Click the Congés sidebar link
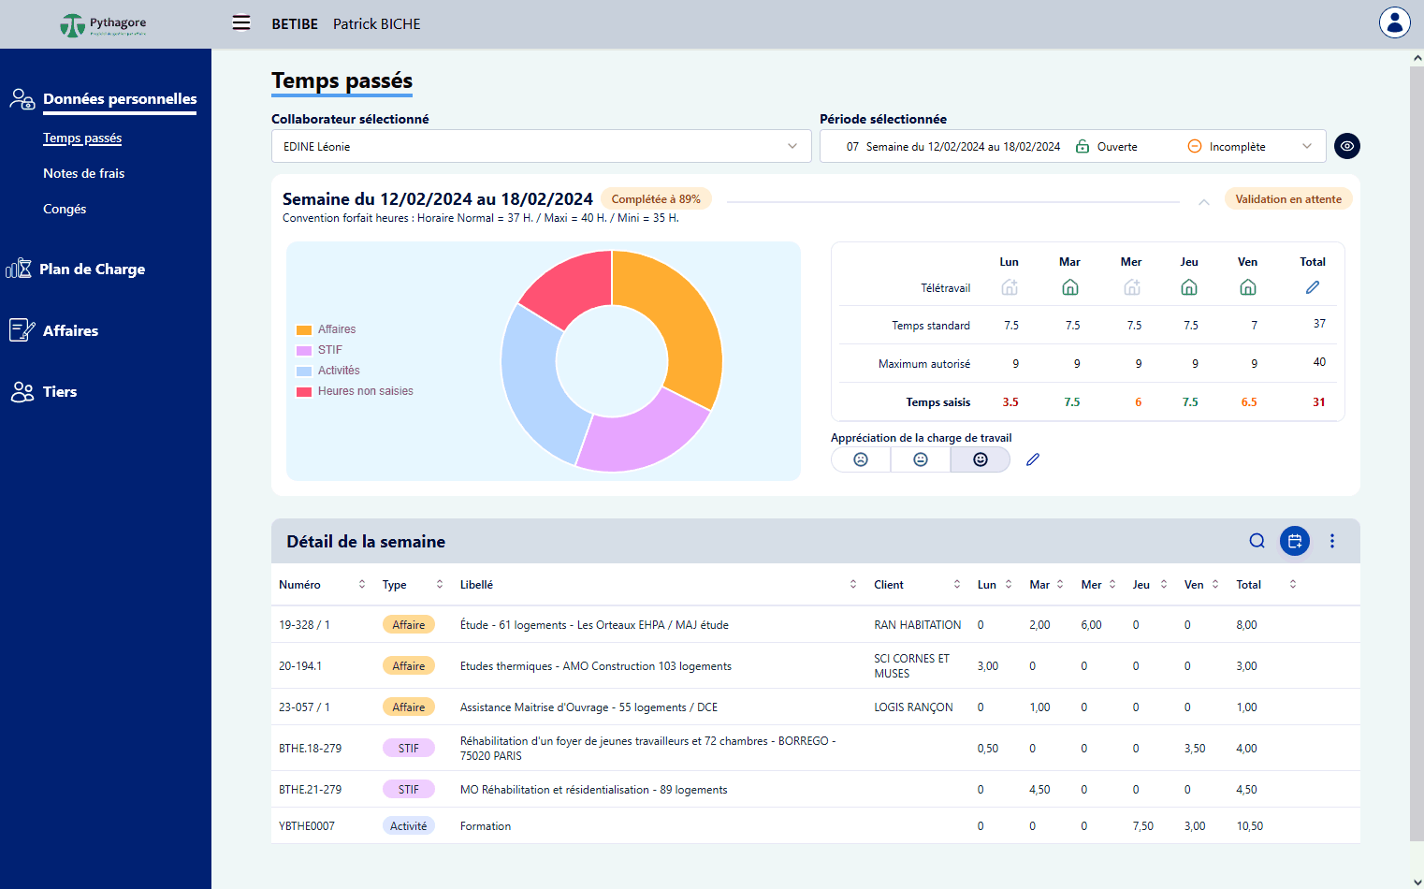This screenshot has width=1424, height=889. coord(65,209)
